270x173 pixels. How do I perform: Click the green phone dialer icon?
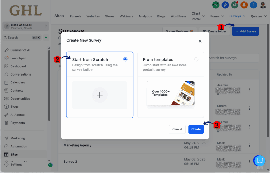(216, 5)
